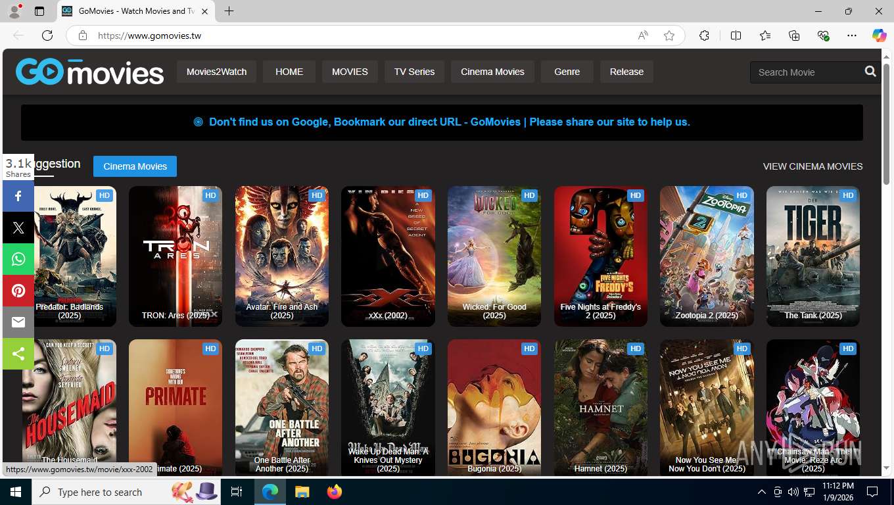Open Chainsaw Man Reze Arc poster

813,408
